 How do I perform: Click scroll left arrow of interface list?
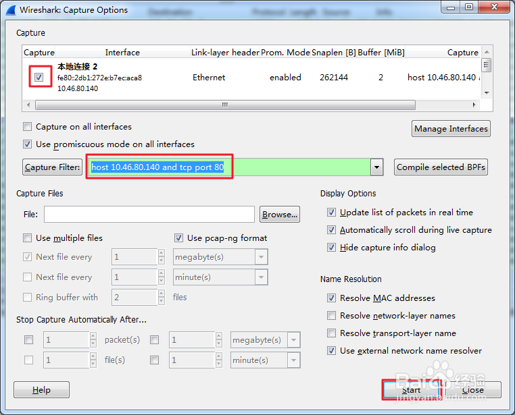click(28, 105)
